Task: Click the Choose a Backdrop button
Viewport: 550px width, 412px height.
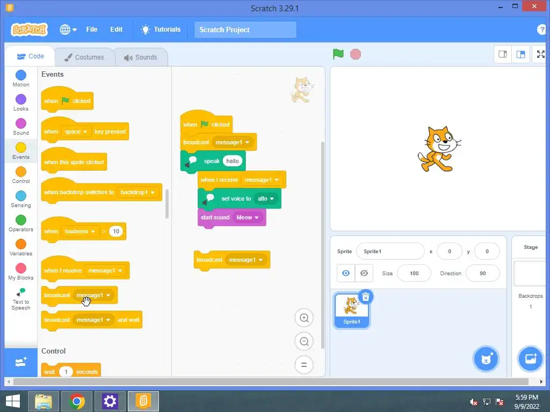Action: pos(530,358)
